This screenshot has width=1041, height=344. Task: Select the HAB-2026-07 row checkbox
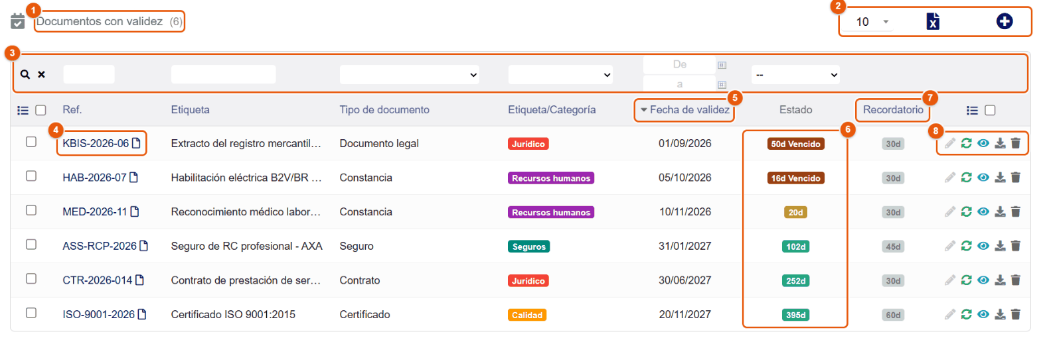(31, 176)
